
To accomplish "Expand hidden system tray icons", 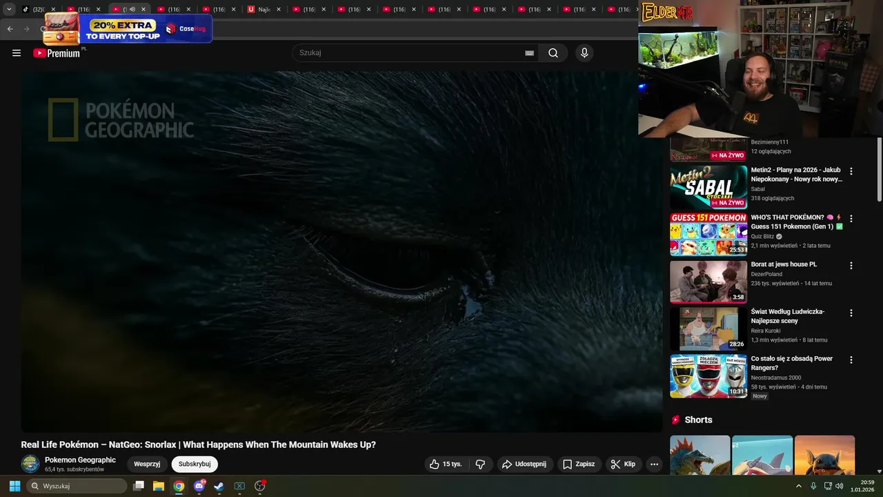I will tap(799, 486).
